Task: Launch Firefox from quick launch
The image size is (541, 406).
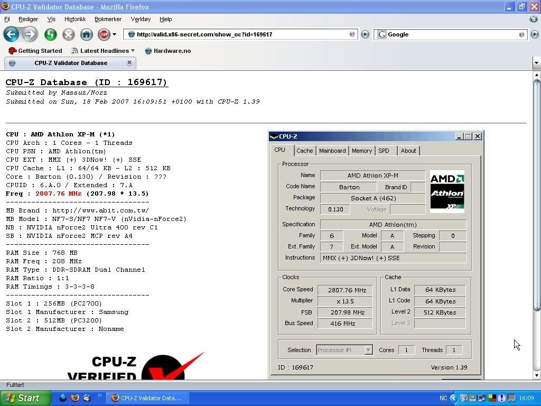Action: (75, 398)
